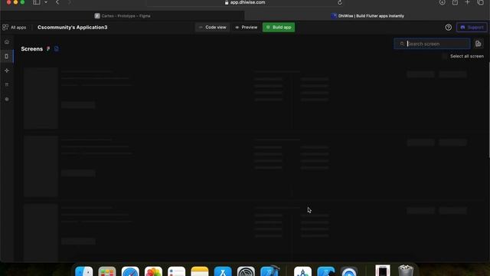Open Safari in the Dock
The image size is (490, 276).
(x=130, y=271)
